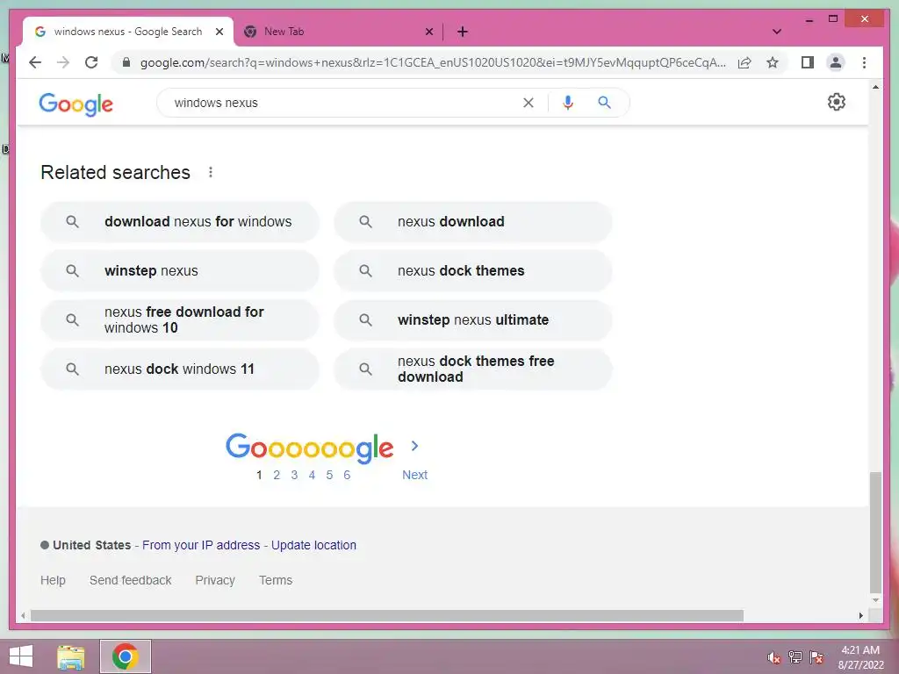Click the horizontal scroll right arrow
Image resolution: width=899 pixels, height=674 pixels.
(860, 615)
